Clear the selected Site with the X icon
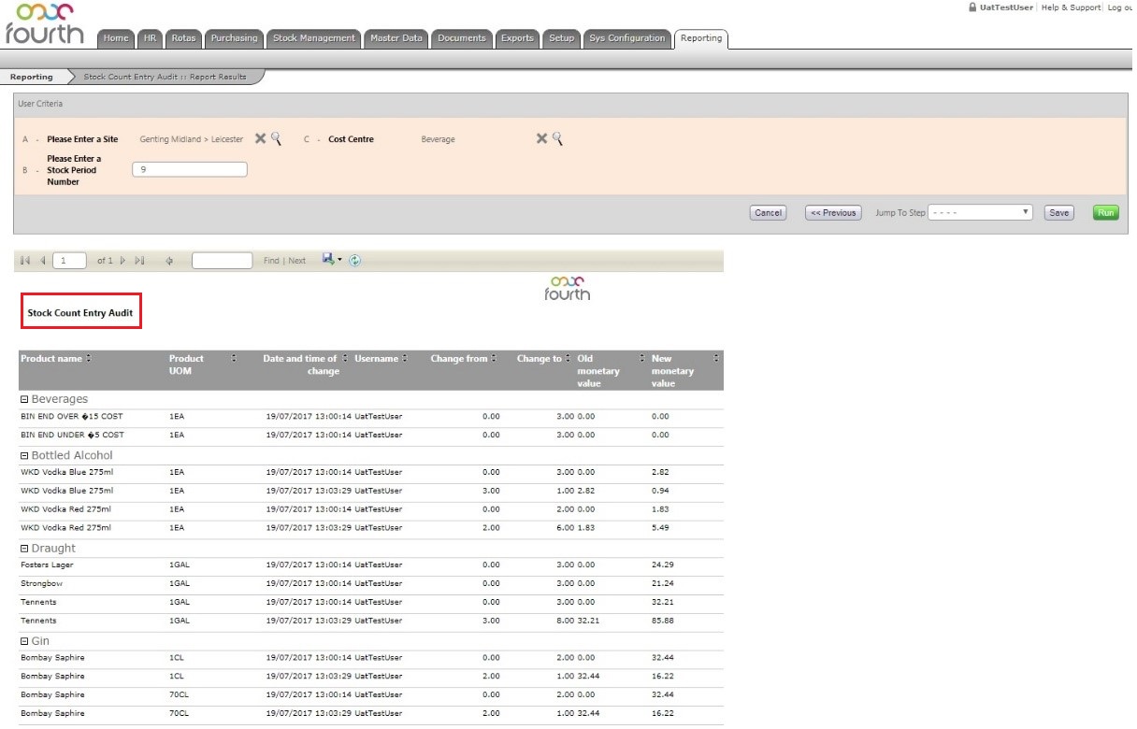The height and width of the screenshot is (729, 1137). [x=261, y=139]
